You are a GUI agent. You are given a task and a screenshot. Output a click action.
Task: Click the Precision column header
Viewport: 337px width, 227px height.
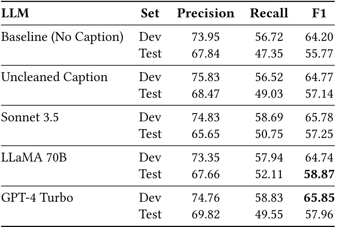pos(205,13)
